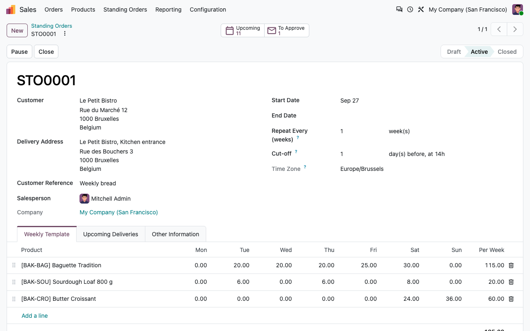Open the Reporting menu
Viewport: 530px width, 331px height.
pos(169,10)
